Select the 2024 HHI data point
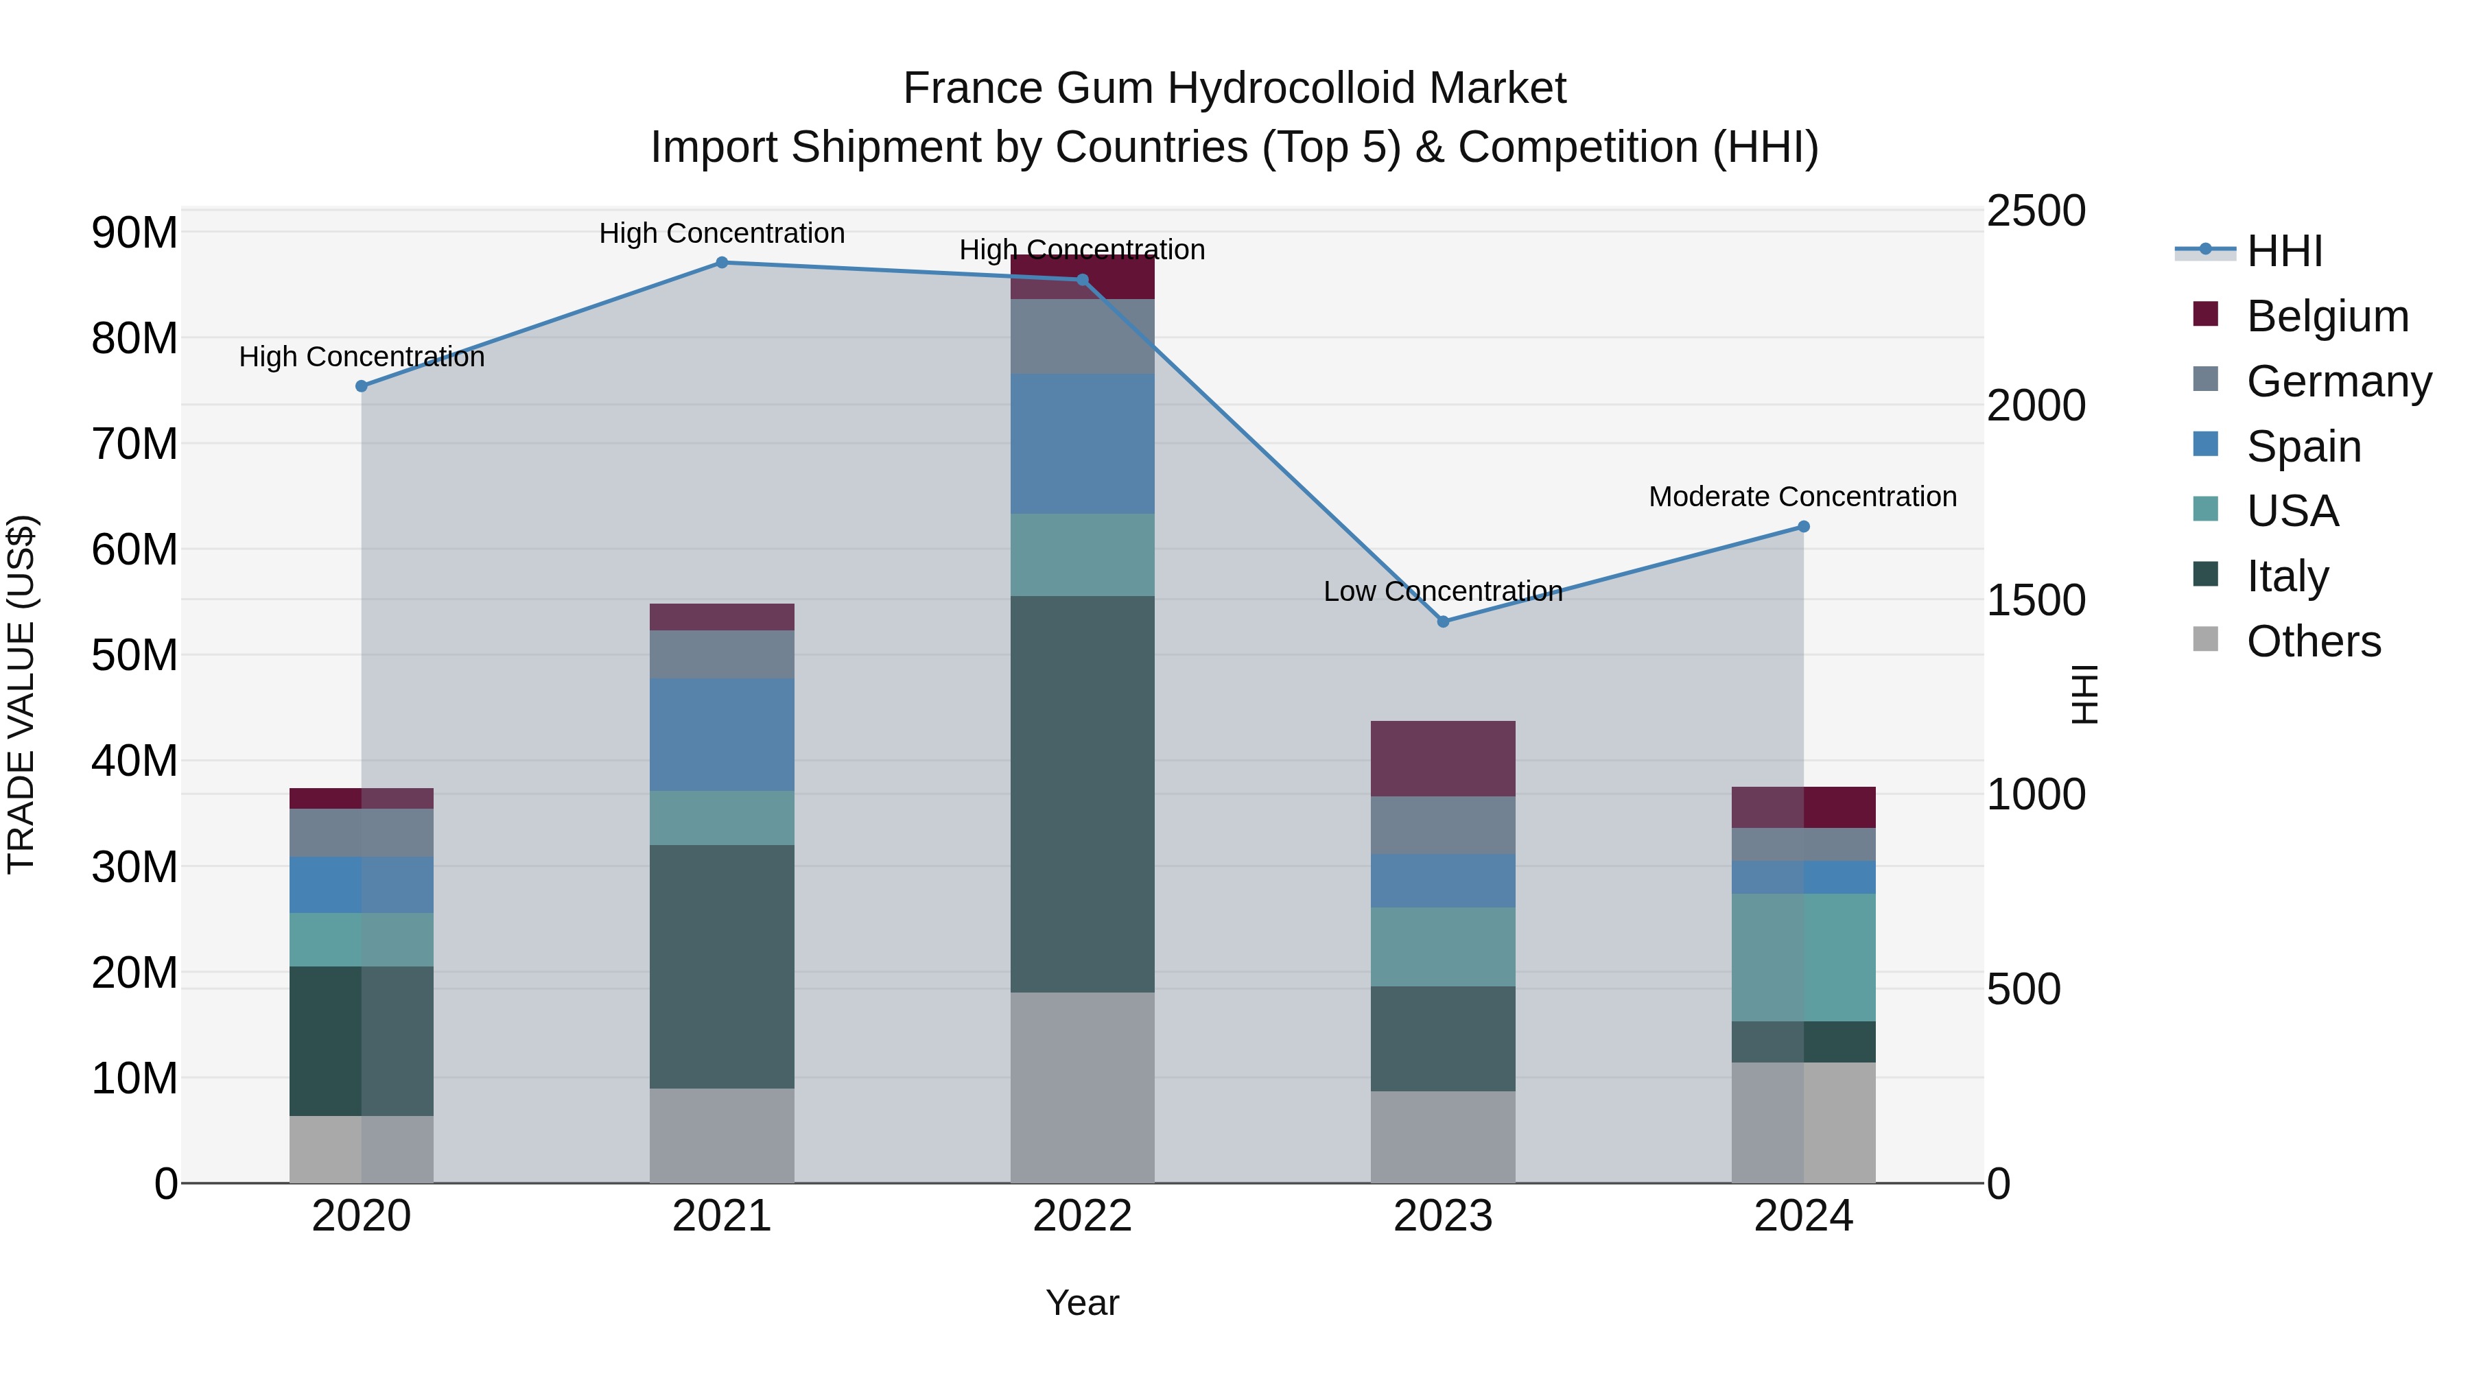Viewport: 2470px width, 1389px height. 1804,526
